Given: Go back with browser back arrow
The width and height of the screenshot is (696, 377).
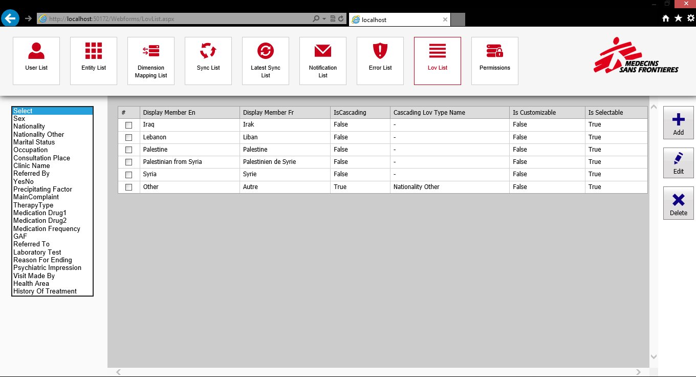Looking at the screenshot, I should 10,18.
